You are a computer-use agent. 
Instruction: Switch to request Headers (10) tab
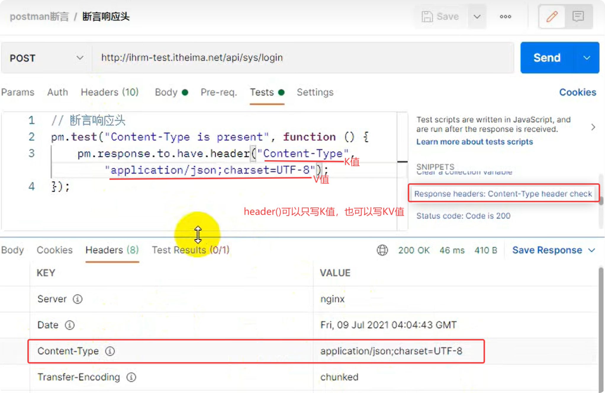110,92
